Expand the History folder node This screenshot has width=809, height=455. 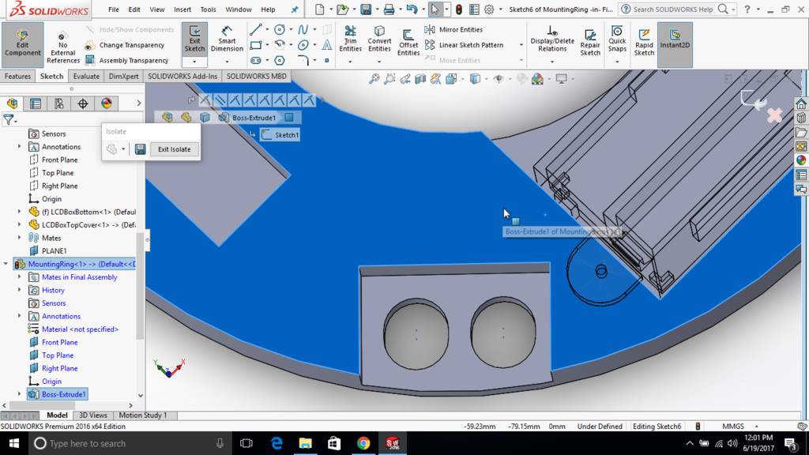click(20, 290)
